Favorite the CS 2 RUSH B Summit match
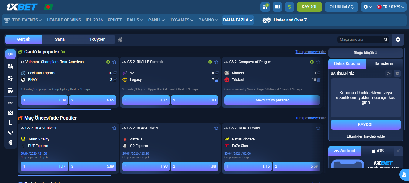Viewport: 409px width, 183px height. [216, 62]
